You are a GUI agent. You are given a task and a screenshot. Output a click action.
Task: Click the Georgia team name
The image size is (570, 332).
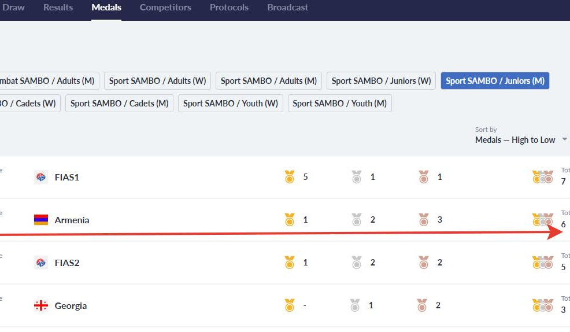(71, 305)
